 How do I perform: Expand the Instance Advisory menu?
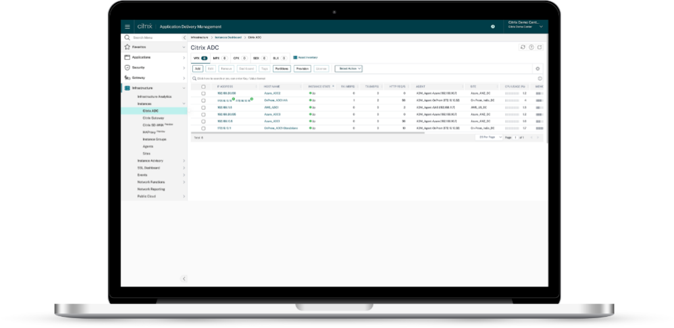pos(151,160)
